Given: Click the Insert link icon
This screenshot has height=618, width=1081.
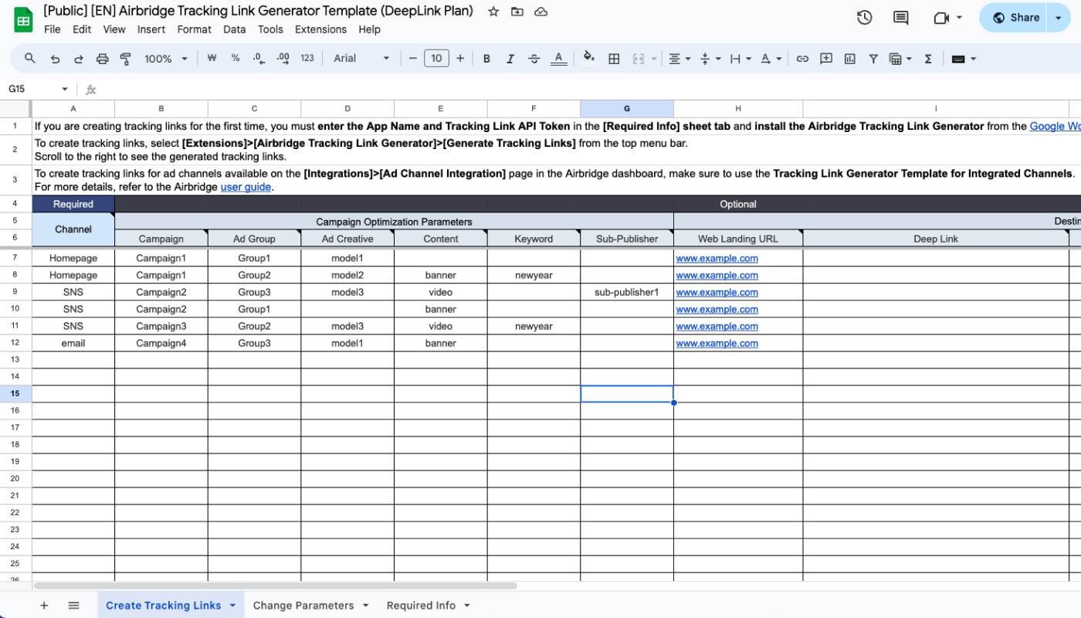Looking at the screenshot, I should point(802,59).
